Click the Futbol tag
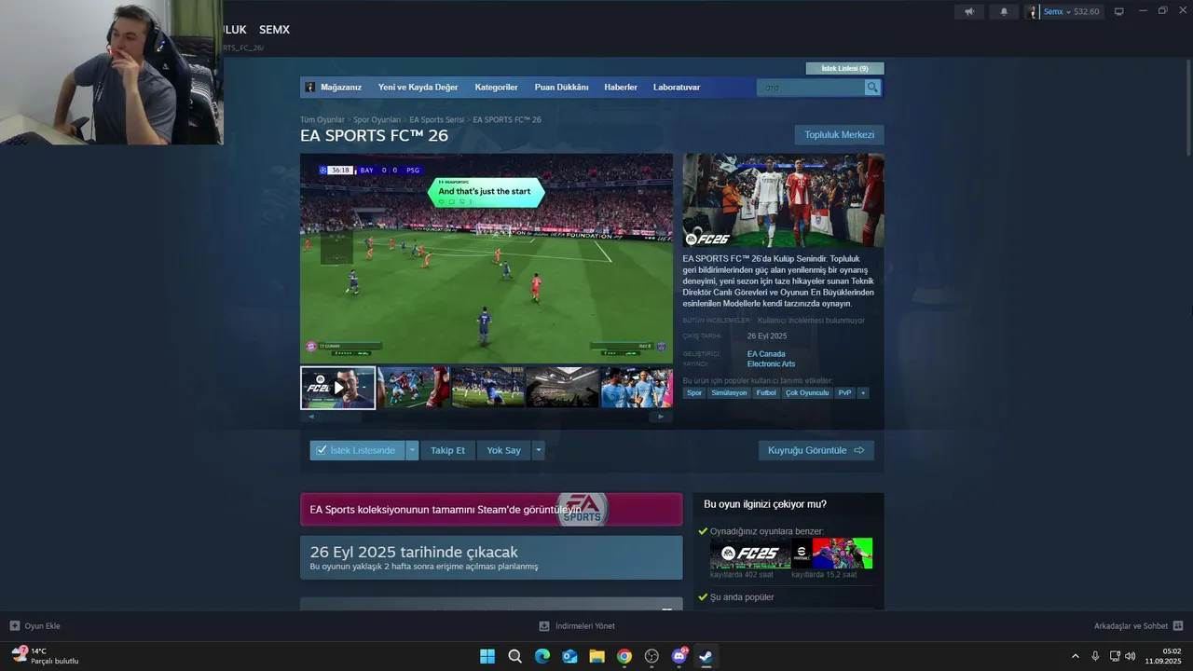Viewport: 1193px width, 671px height. (766, 393)
